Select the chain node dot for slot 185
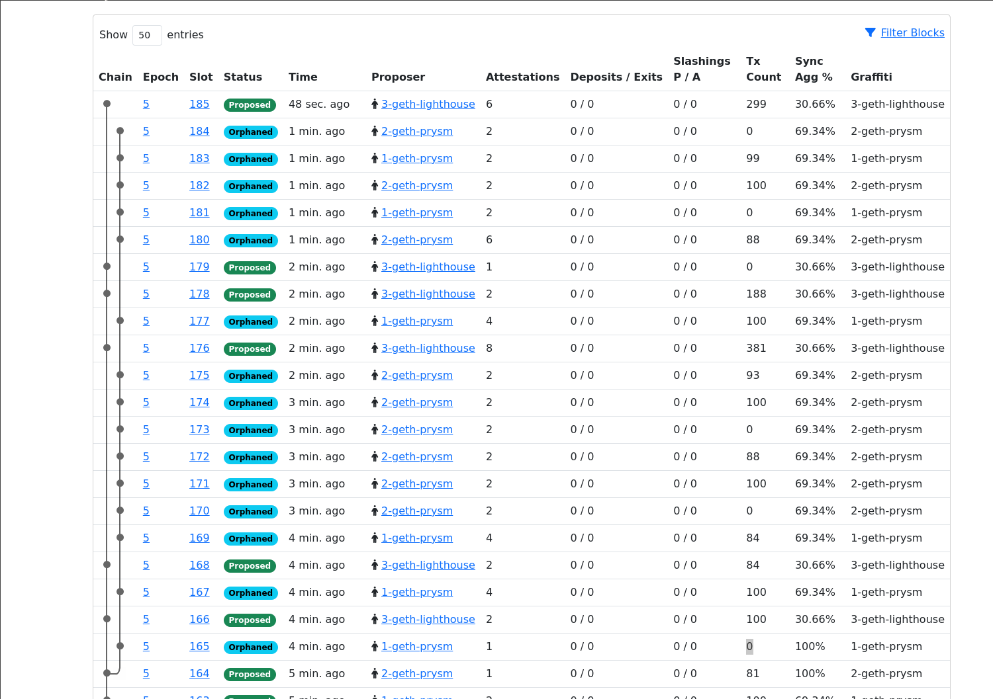Screen dimensions: 993x699 pos(107,104)
